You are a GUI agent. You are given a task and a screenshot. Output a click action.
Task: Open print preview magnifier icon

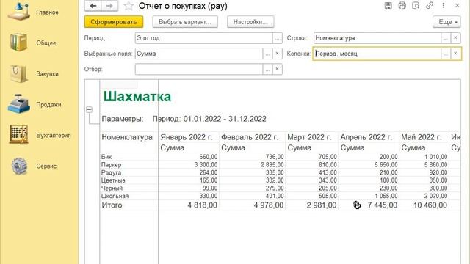click(x=416, y=5)
